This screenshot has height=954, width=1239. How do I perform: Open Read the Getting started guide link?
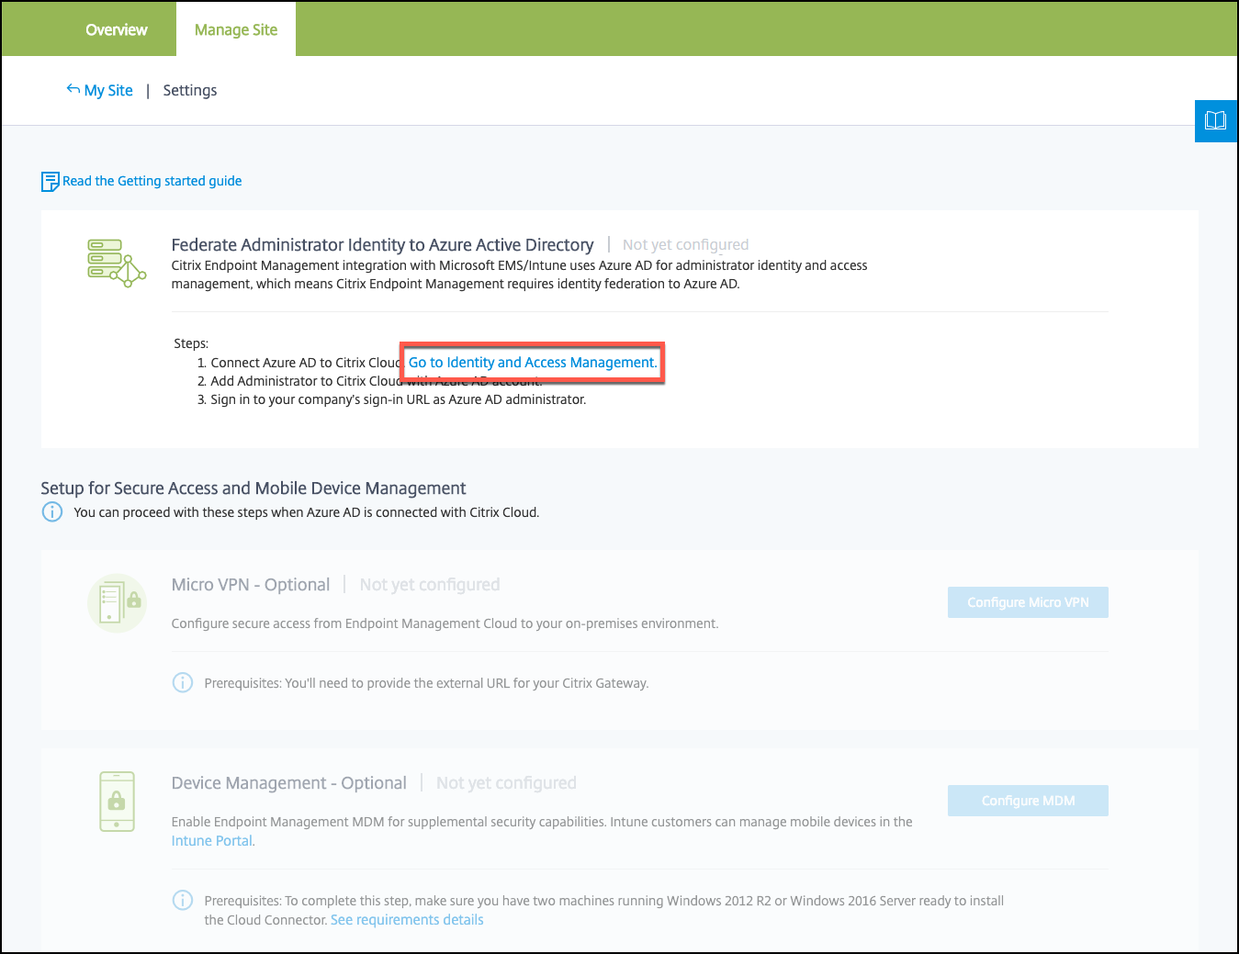coord(152,181)
